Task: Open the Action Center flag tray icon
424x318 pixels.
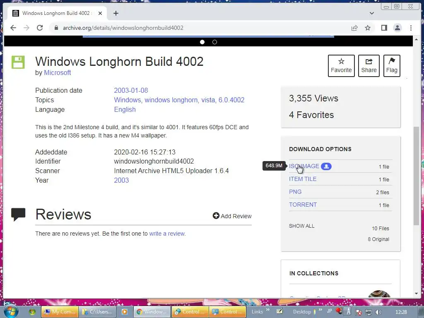Action: [x=359, y=312]
